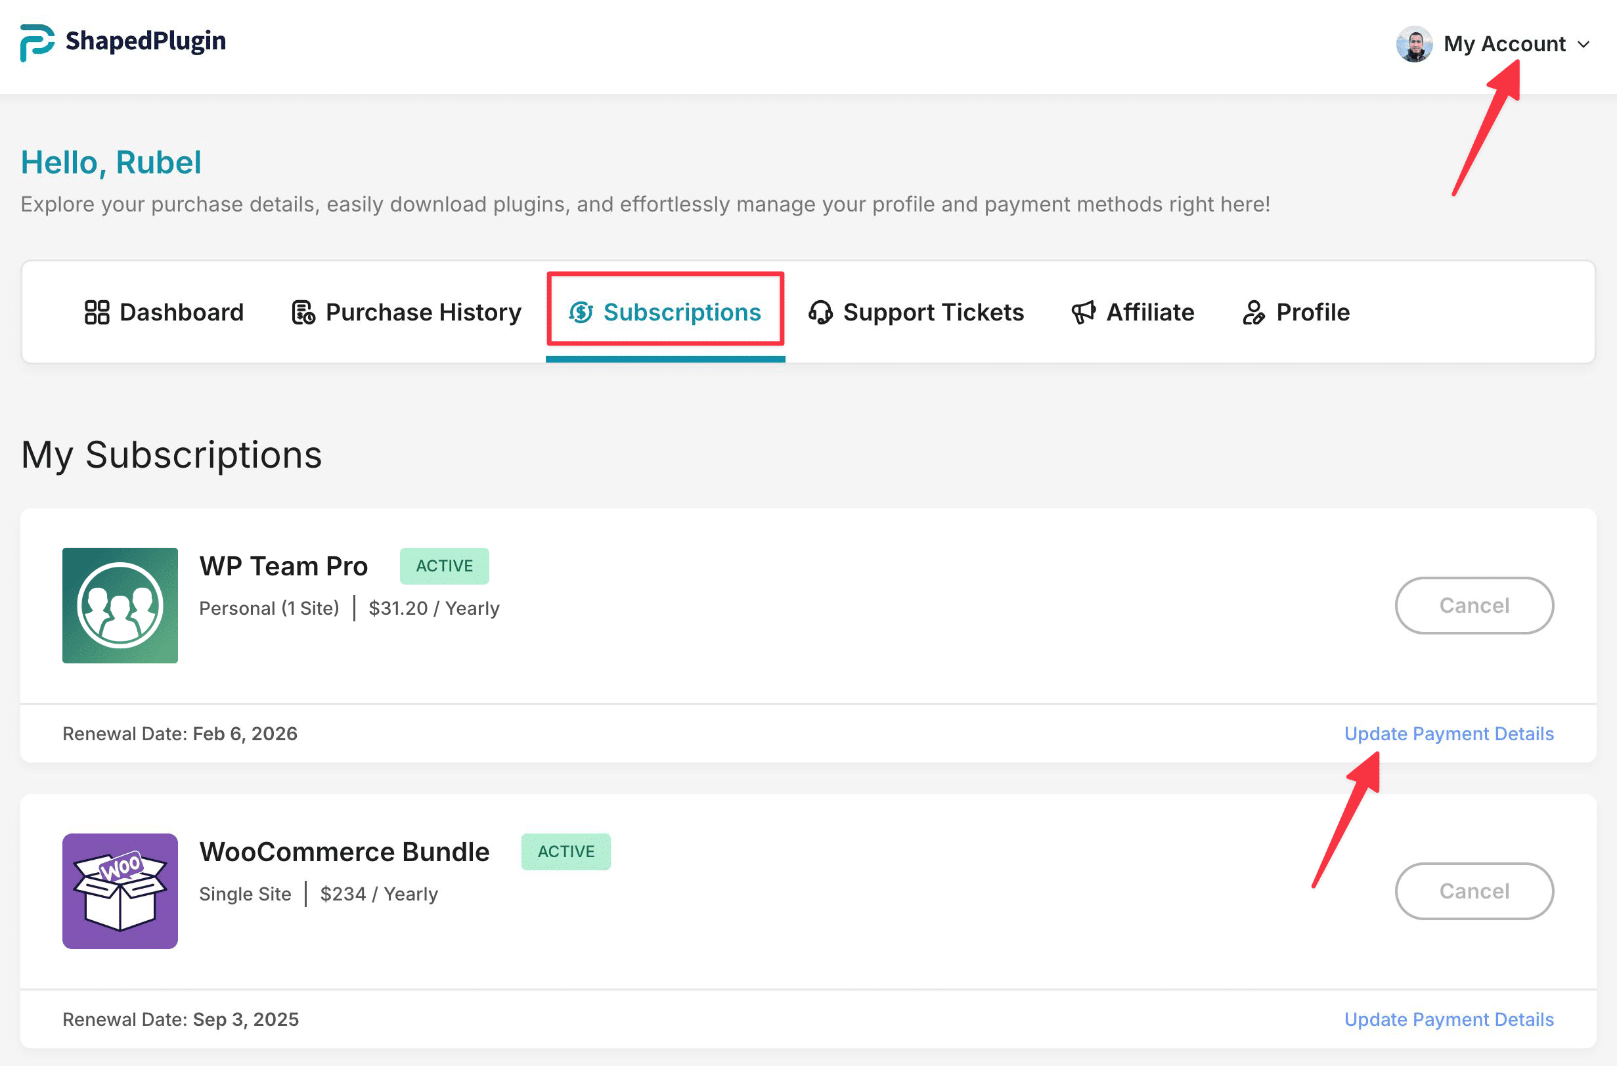The height and width of the screenshot is (1066, 1617).
Task: Open the Dashboard tab
Action: 164,312
